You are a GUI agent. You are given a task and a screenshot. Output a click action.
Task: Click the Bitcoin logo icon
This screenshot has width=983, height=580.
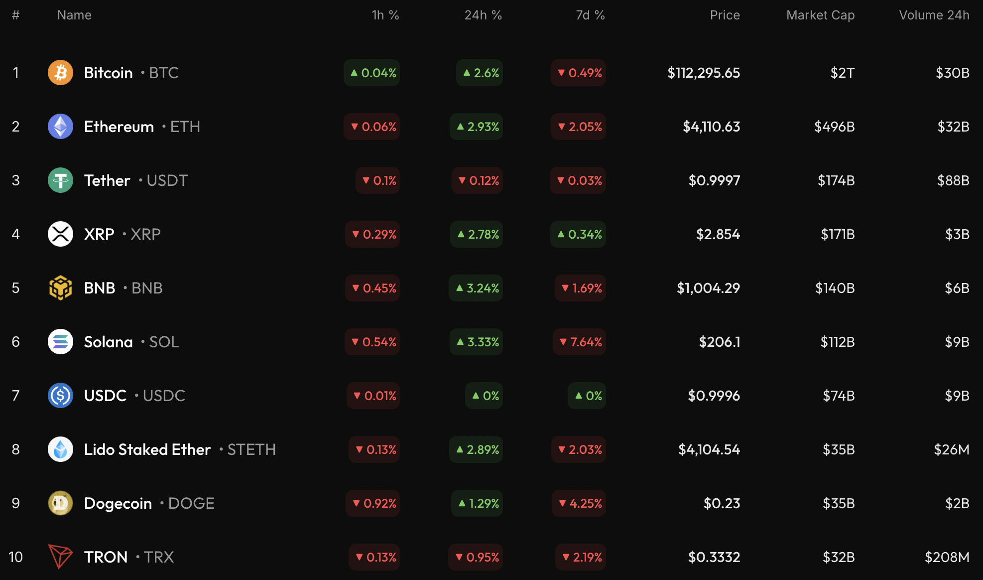click(x=60, y=73)
